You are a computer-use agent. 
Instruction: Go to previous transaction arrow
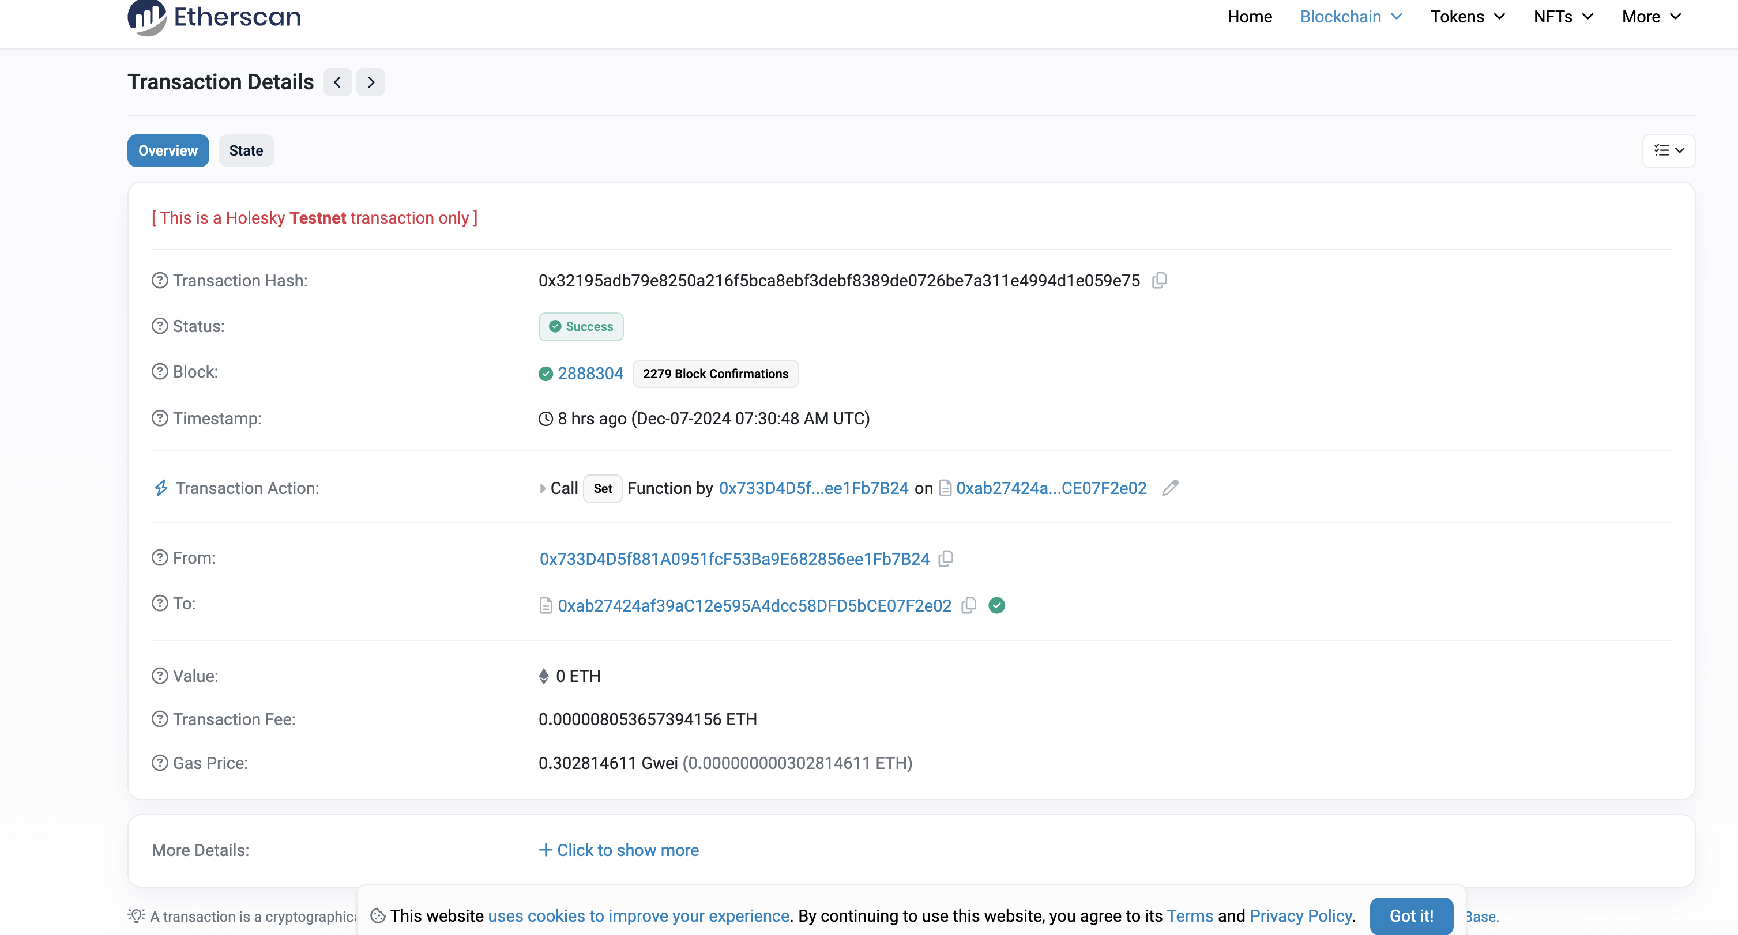[x=337, y=82]
